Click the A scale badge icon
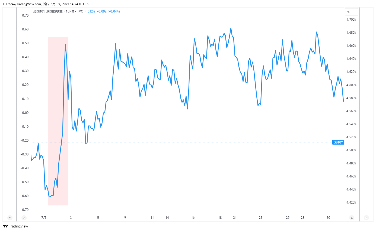376x231 pixels. (x=352, y=218)
